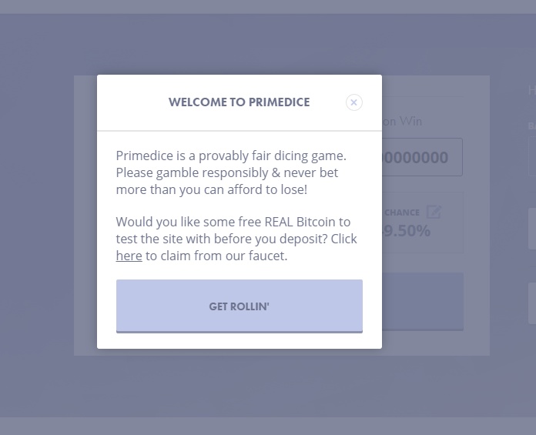Click the bottom footer bar strip
Image resolution: width=536 pixels, height=435 pixels.
(x=268, y=426)
